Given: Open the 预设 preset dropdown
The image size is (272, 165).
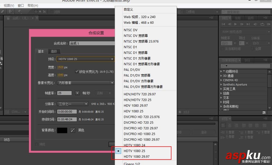Looking at the screenshot, I should [85, 59].
